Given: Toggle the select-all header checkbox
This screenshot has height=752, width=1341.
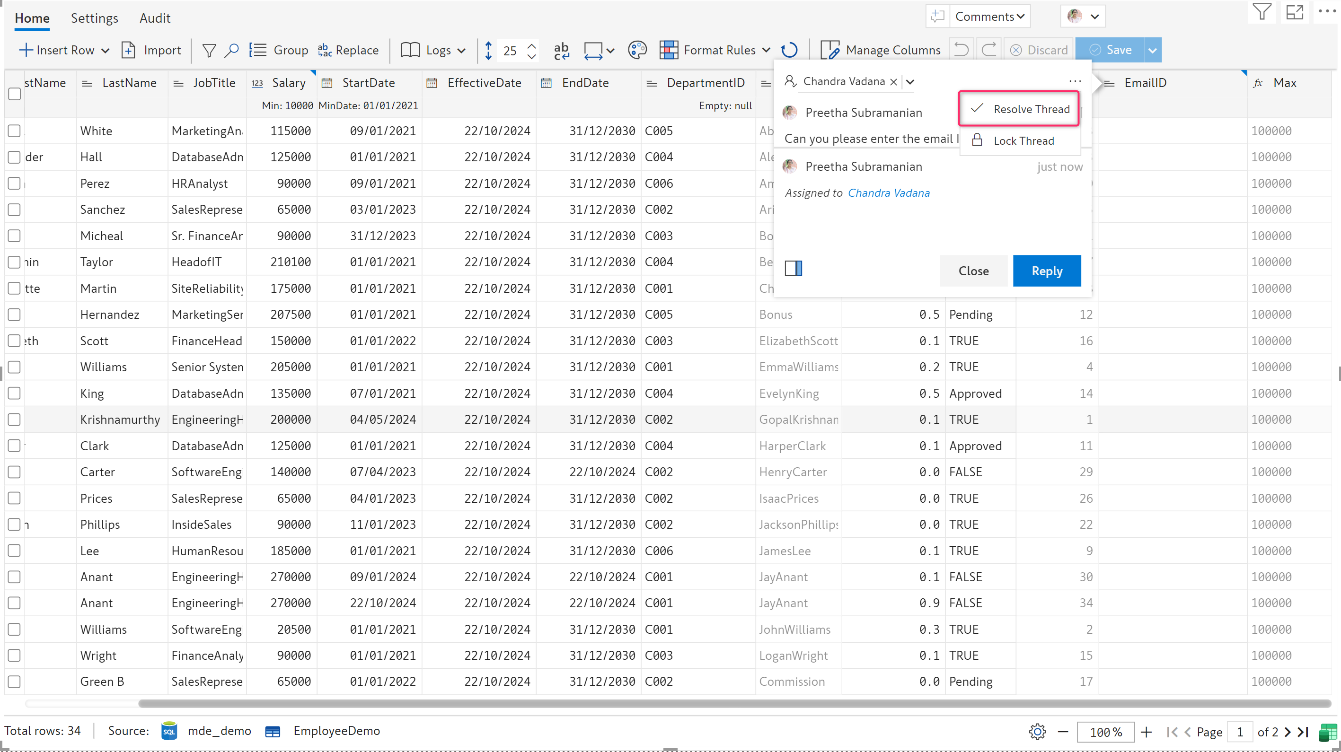Looking at the screenshot, I should point(15,94).
